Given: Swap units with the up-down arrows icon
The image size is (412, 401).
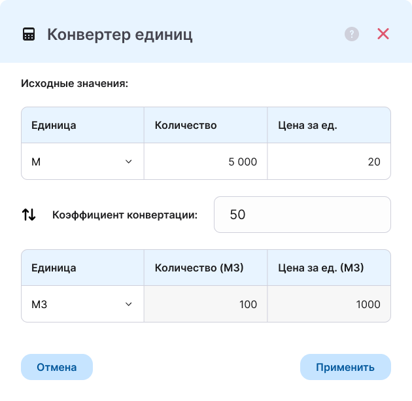Looking at the screenshot, I should (29, 214).
